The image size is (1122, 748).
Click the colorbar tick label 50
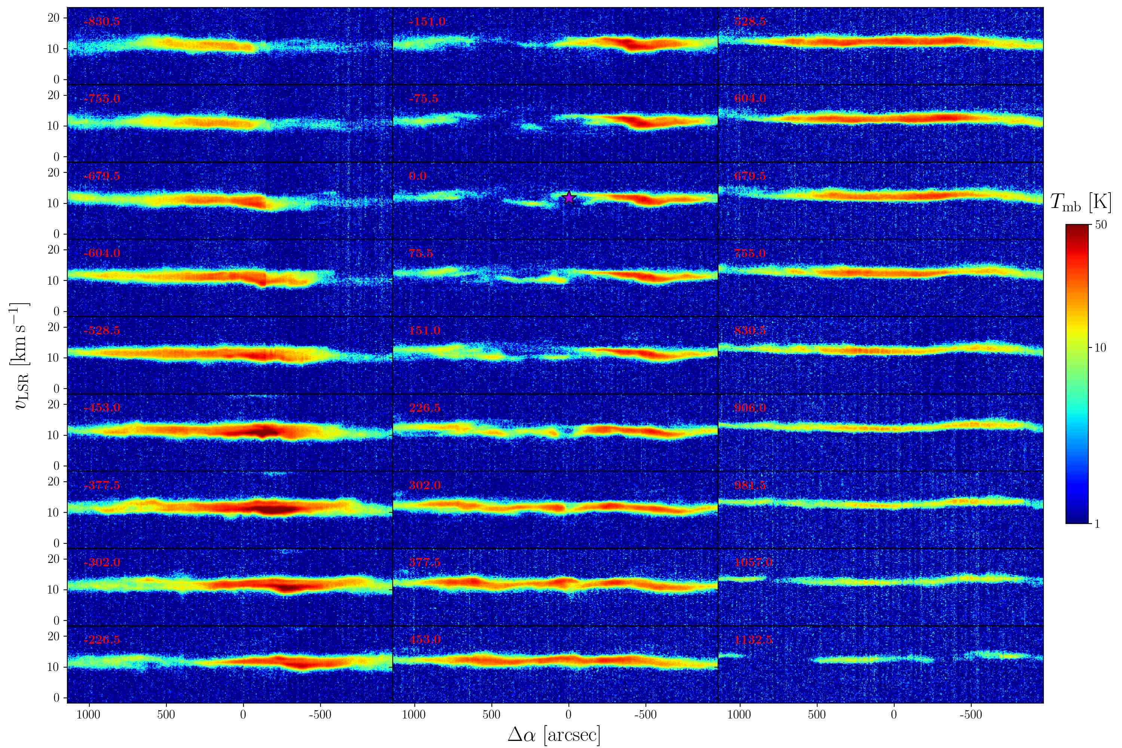pos(1101,225)
